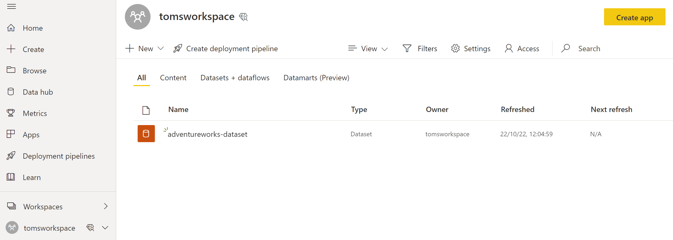673x240 pixels.
Task: Open workspace Settings
Action: click(471, 48)
